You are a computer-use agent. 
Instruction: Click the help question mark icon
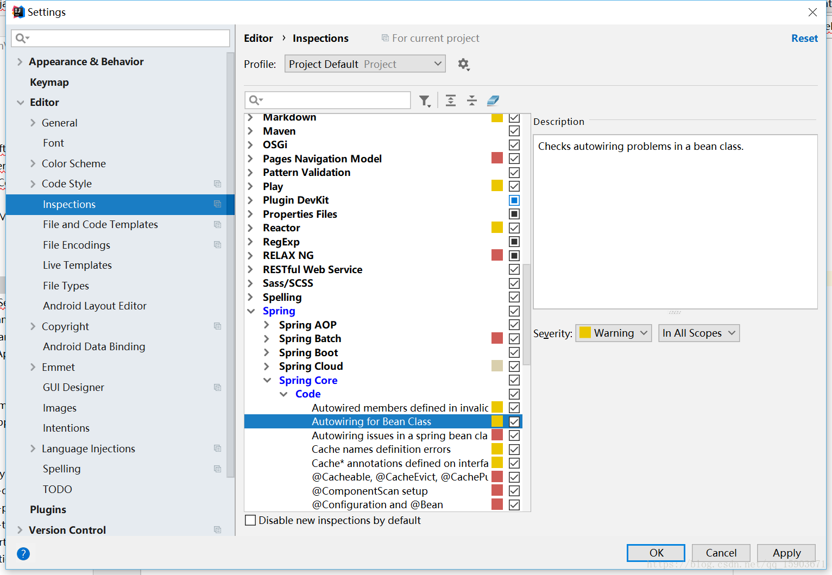[23, 553]
